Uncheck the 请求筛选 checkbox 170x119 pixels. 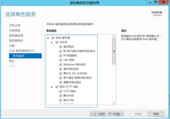(61, 47)
